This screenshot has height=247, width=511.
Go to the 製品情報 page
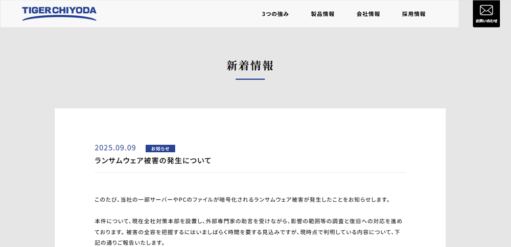[x=322, y=14]
